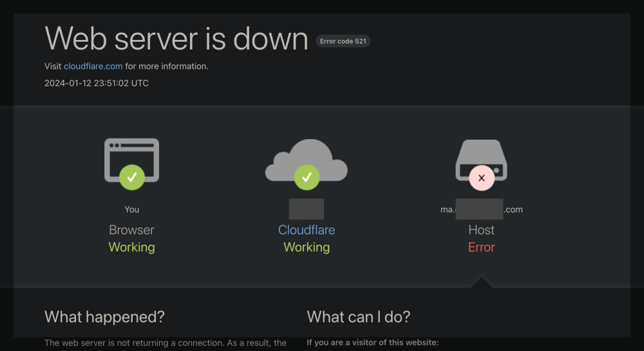Screen dimensions: 644x351
Task: Click 'If you are a visitor' text
Action: (x=372, y=343)
